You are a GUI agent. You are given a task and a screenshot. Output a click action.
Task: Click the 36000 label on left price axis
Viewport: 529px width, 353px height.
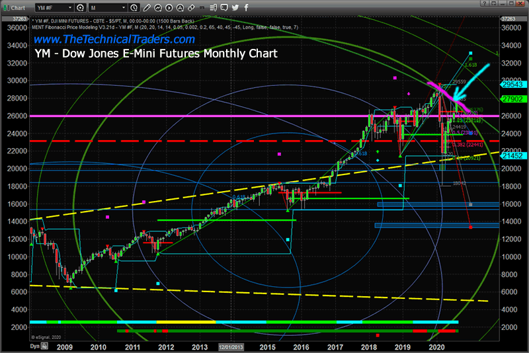pos(17,28)
